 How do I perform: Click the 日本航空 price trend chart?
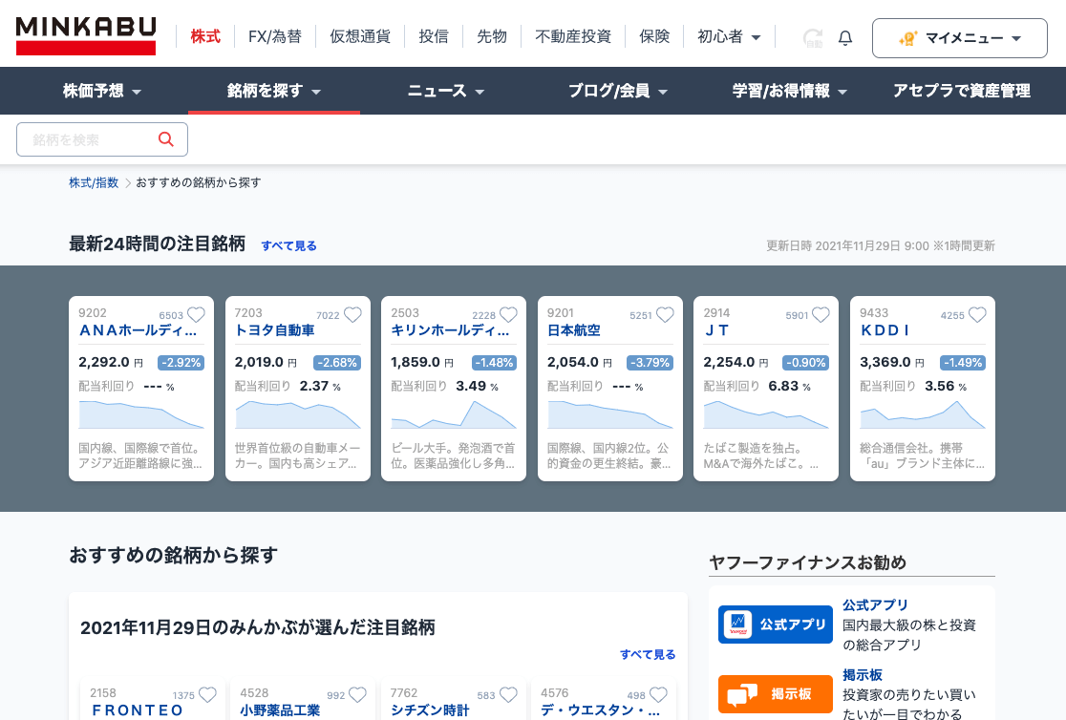pos(609,414)
